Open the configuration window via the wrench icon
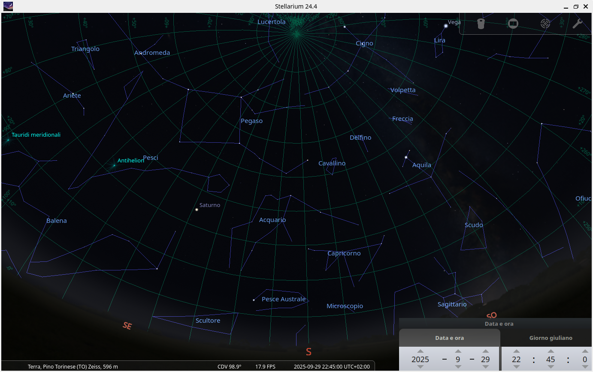 [578, 24]
